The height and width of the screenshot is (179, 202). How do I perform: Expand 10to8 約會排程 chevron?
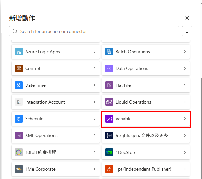95,152
